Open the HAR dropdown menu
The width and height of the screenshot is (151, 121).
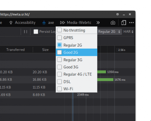128,32
